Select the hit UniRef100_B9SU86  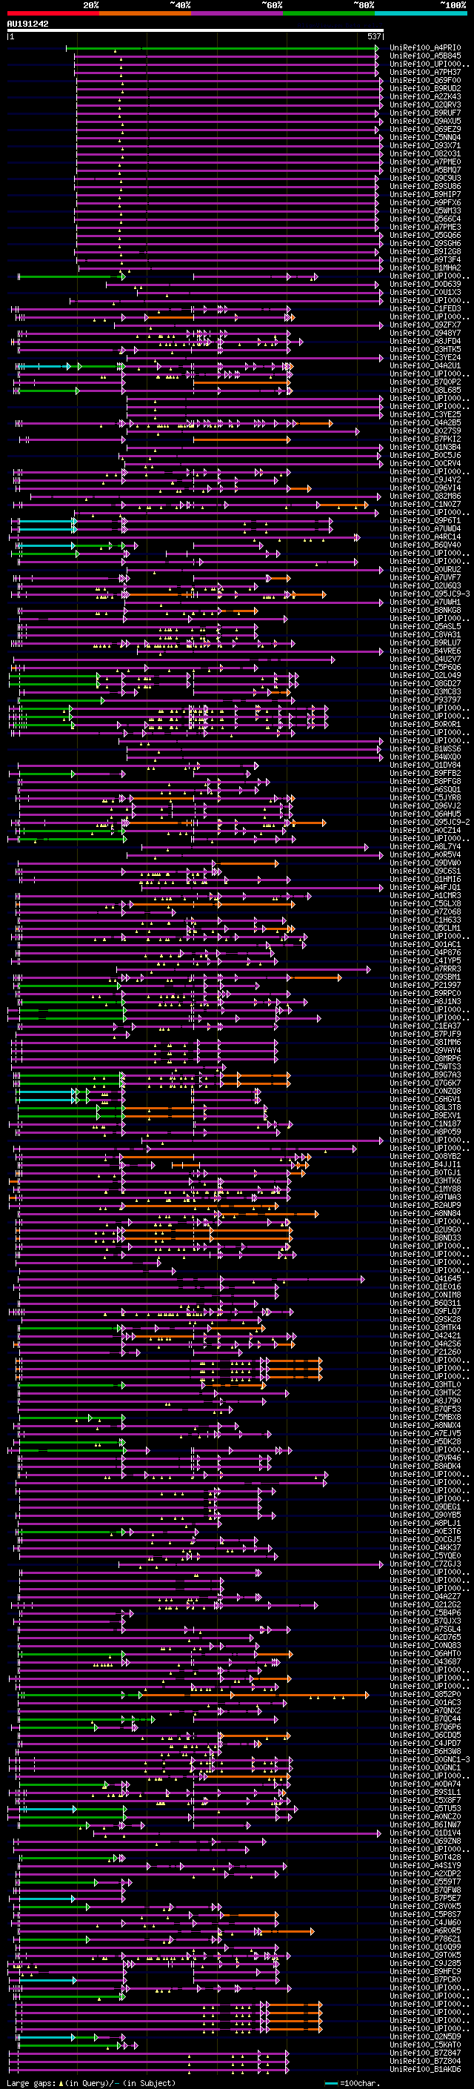pyautogui.click(x=425, y=187)
